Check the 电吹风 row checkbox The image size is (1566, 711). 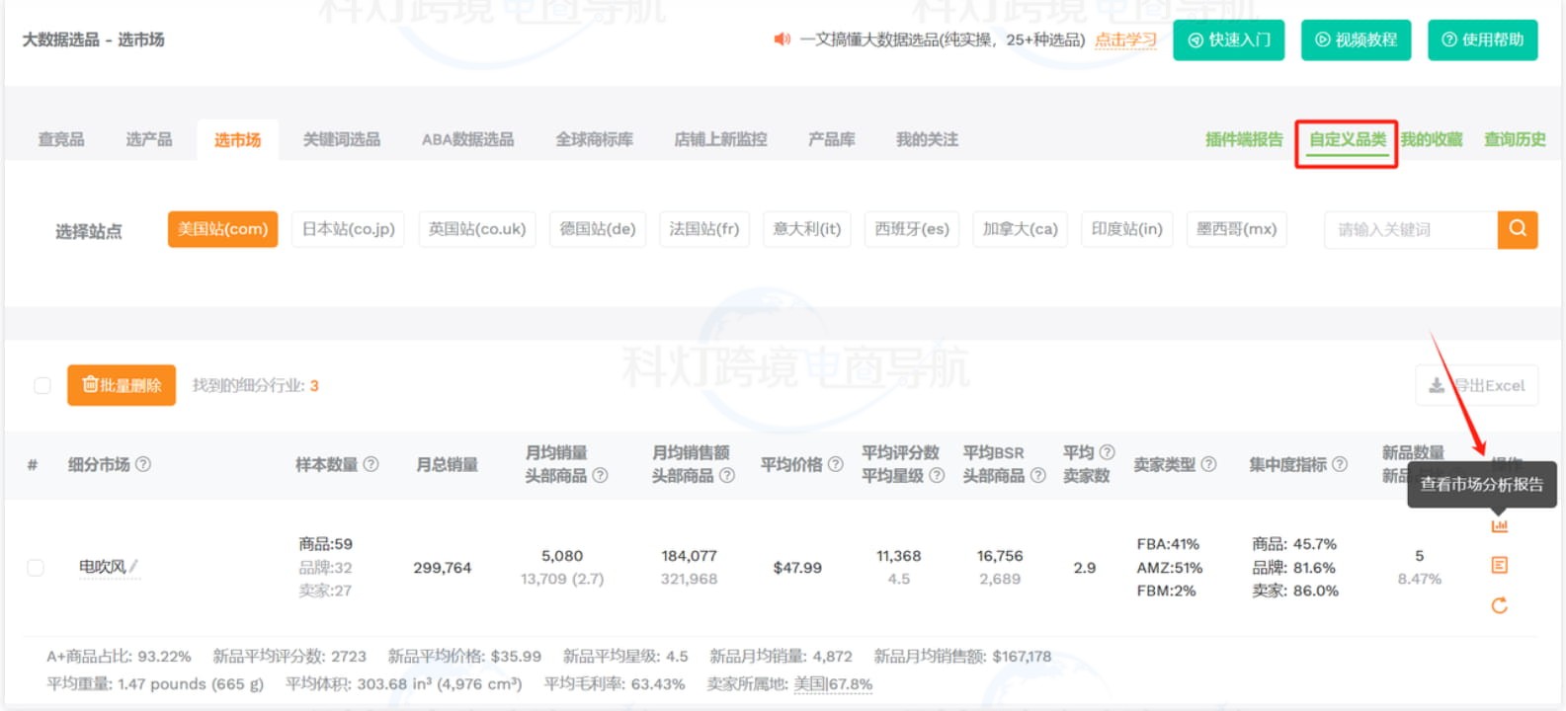tap(36, 568)
